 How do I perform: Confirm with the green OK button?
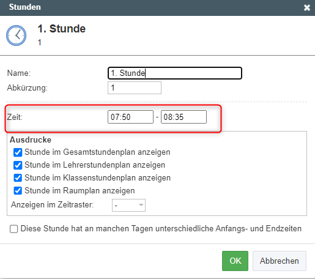click(235, 261)
